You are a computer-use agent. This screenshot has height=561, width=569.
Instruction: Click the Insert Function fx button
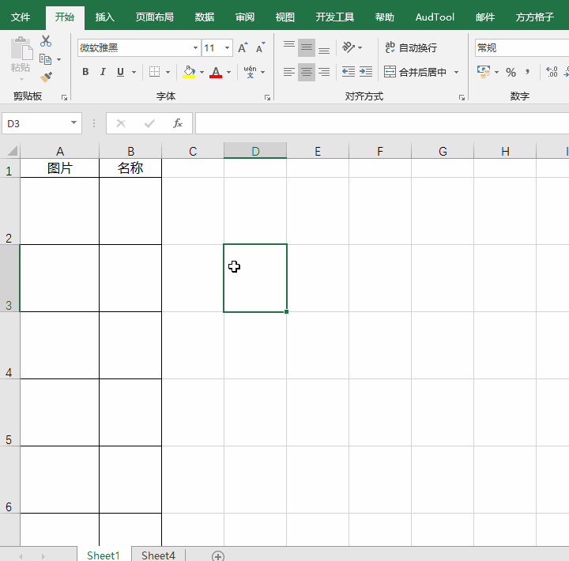(x=178, y=123)
